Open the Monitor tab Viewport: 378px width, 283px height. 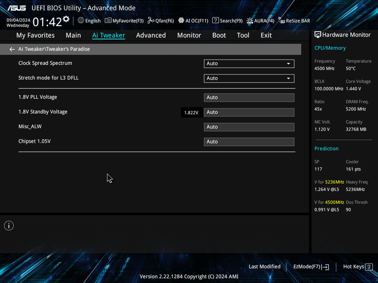189,35
